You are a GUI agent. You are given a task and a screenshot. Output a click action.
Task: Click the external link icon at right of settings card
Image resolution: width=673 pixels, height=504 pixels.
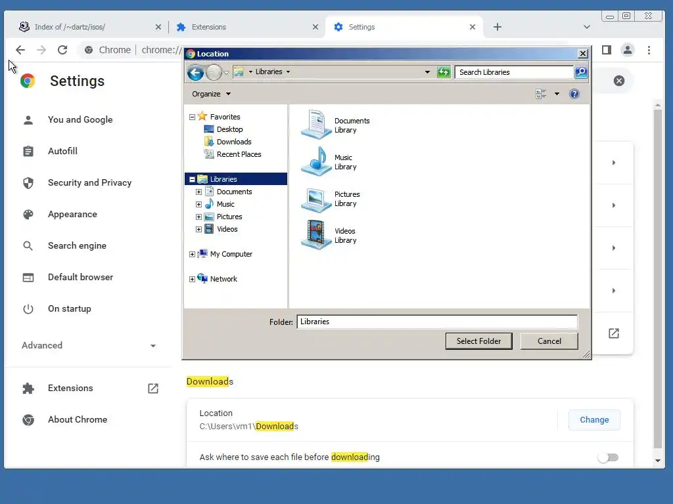coord(614,333)
